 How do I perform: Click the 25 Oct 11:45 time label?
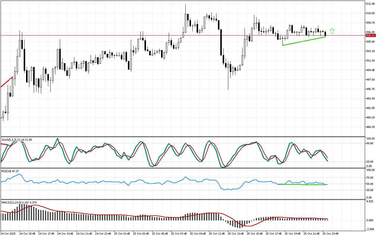[217, 233]
